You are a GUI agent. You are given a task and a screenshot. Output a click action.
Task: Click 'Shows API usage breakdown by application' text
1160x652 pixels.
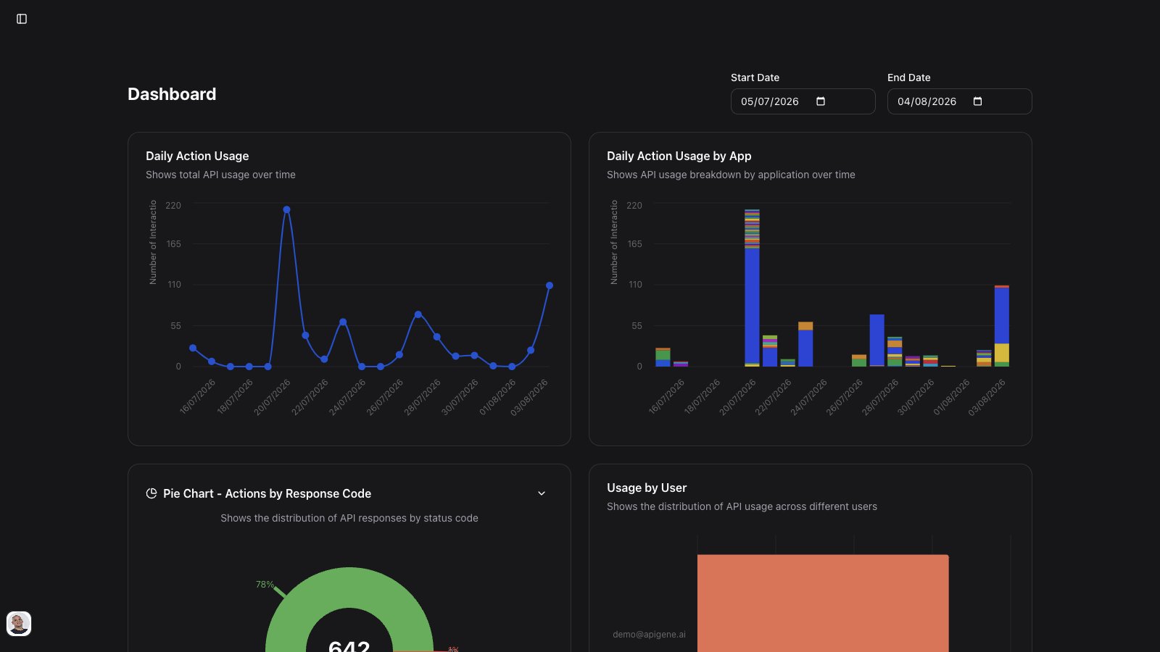tap(731, 175)
